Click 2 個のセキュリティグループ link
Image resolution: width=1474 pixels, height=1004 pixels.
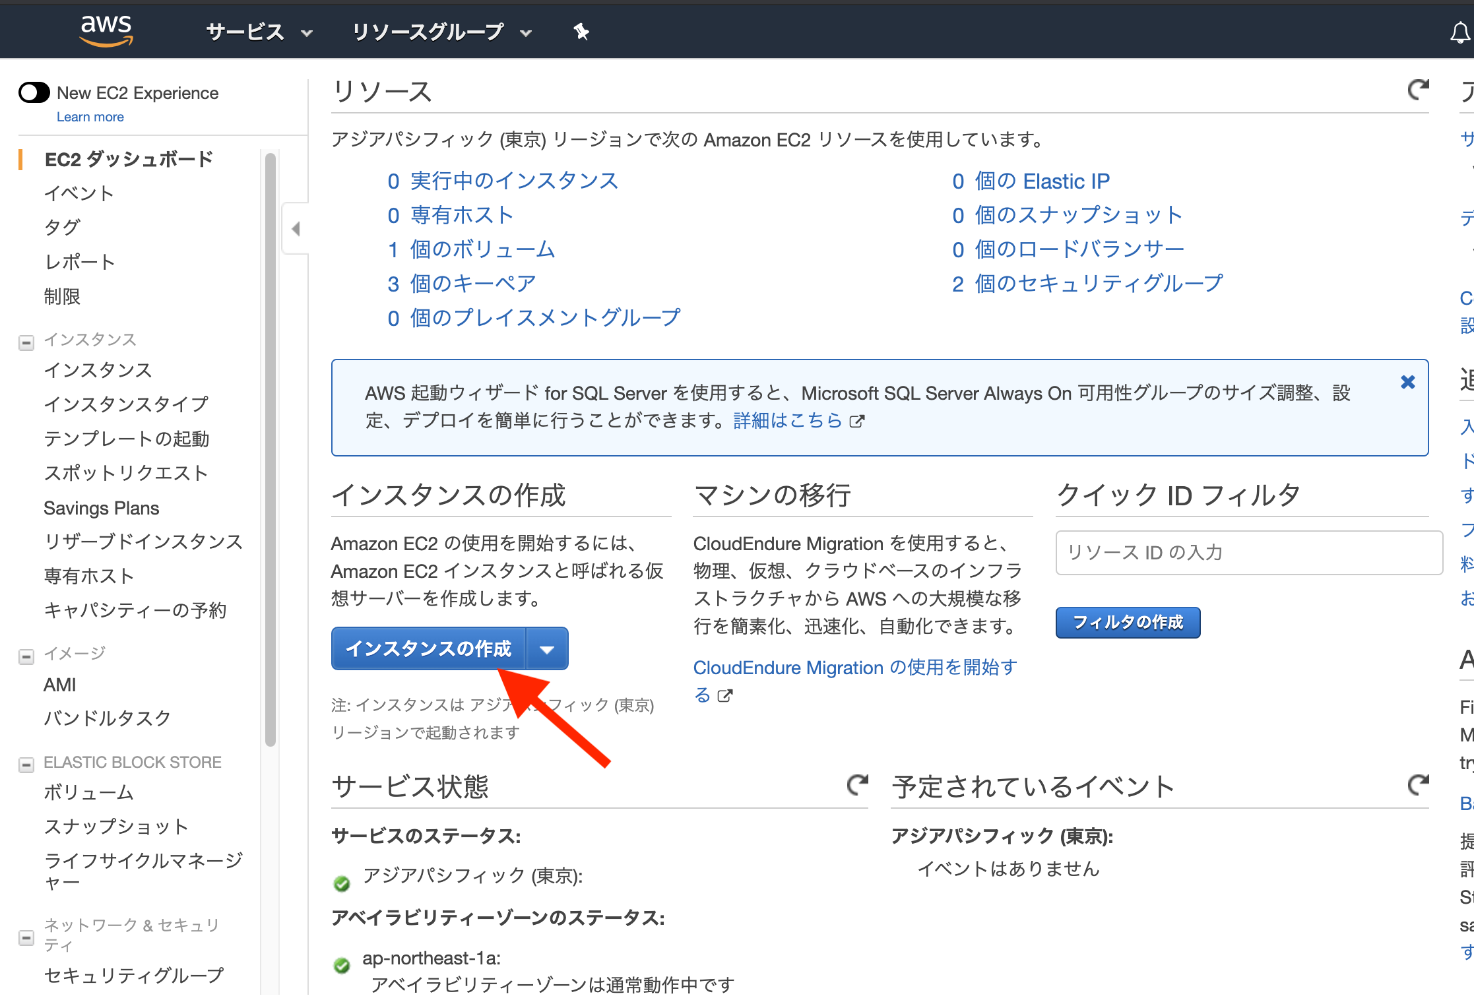click(1087, 284)
